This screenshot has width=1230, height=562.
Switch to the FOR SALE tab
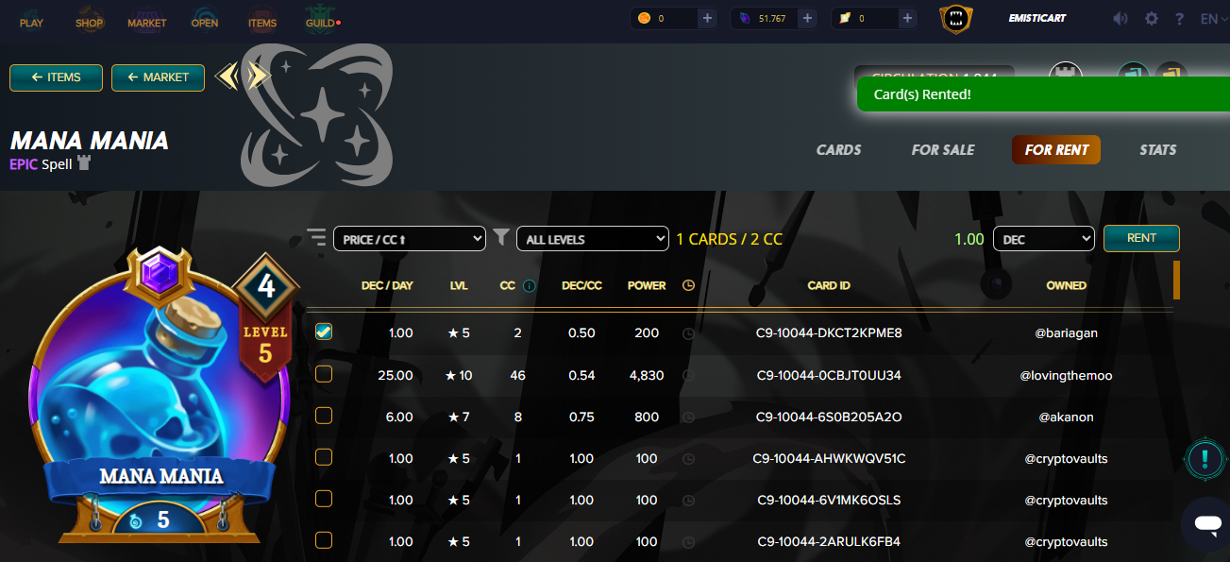tap(943, 149)
